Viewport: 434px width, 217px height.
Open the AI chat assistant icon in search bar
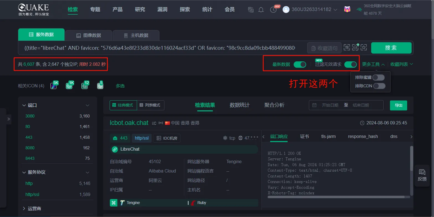coord(355,47)
